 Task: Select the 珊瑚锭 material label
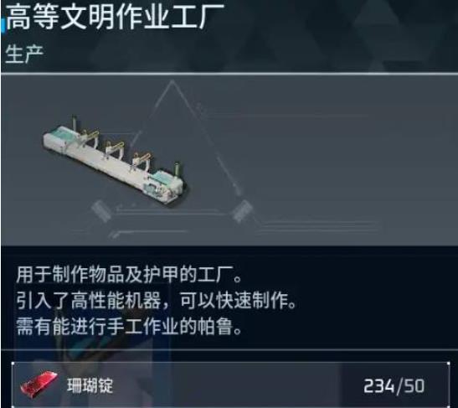click(x=90, y=385)
